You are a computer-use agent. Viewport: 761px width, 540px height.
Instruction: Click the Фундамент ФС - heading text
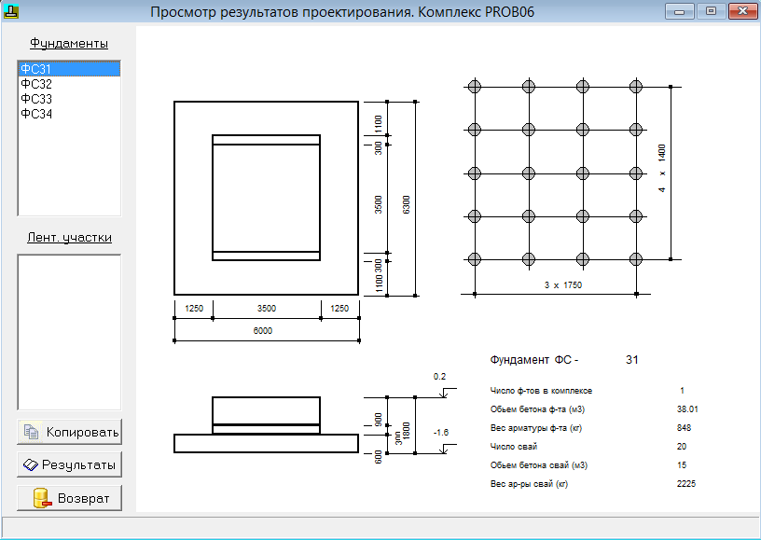[x=533, y=359]
